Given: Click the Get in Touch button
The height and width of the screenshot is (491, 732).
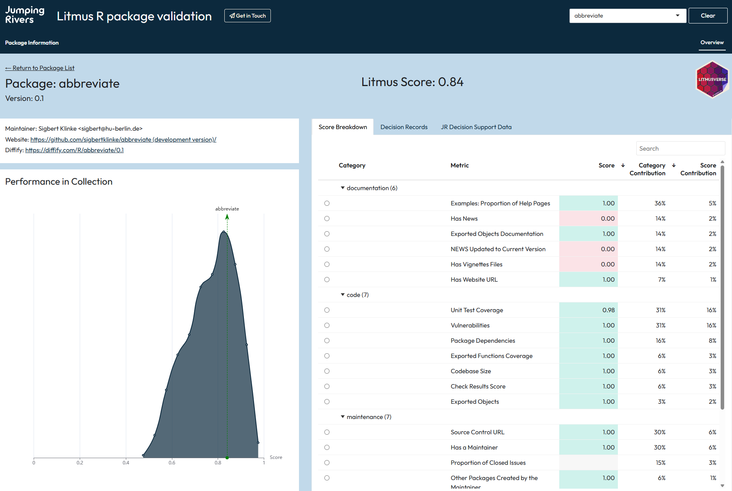Looking at the screenshot, I should click(247, 16).
